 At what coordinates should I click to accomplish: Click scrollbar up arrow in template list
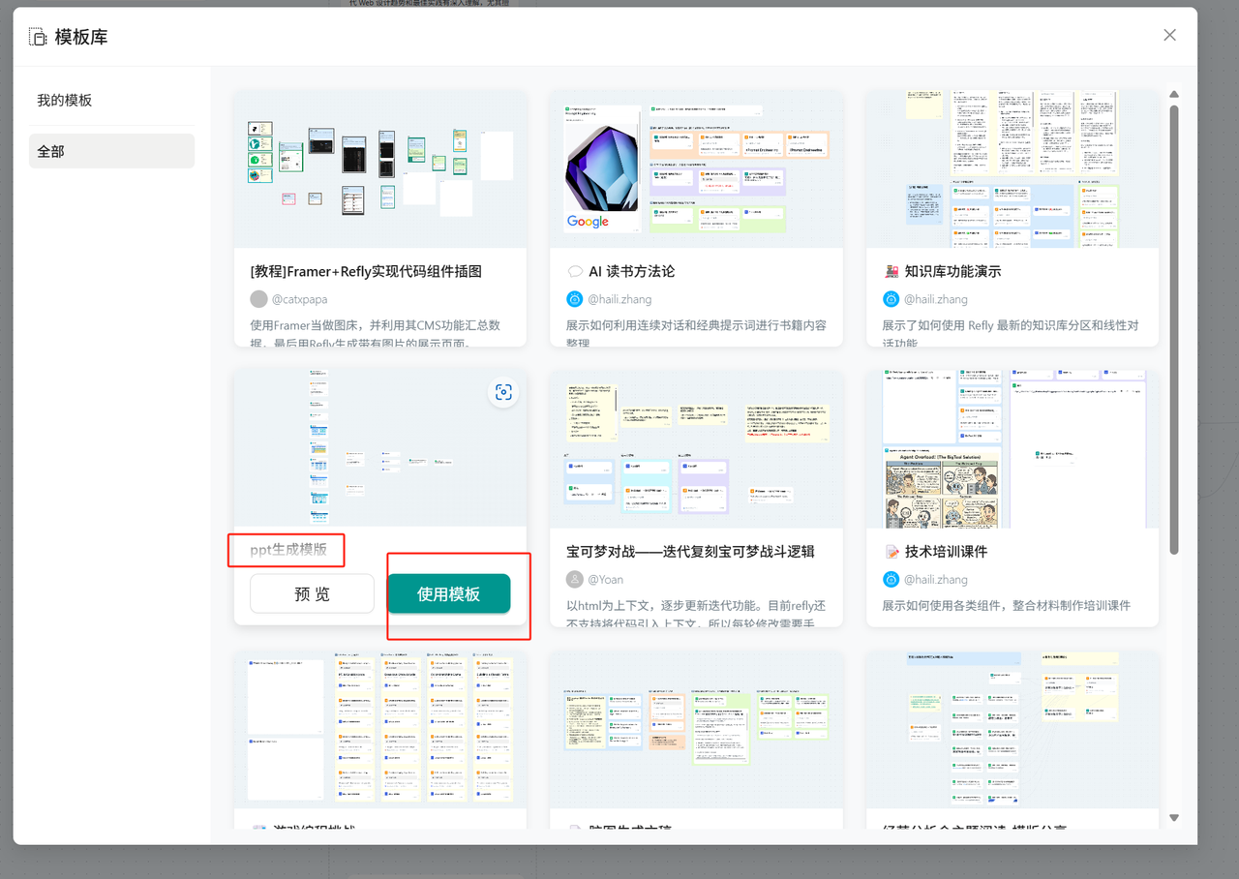pyautogui.click(x=1174, y=95)
